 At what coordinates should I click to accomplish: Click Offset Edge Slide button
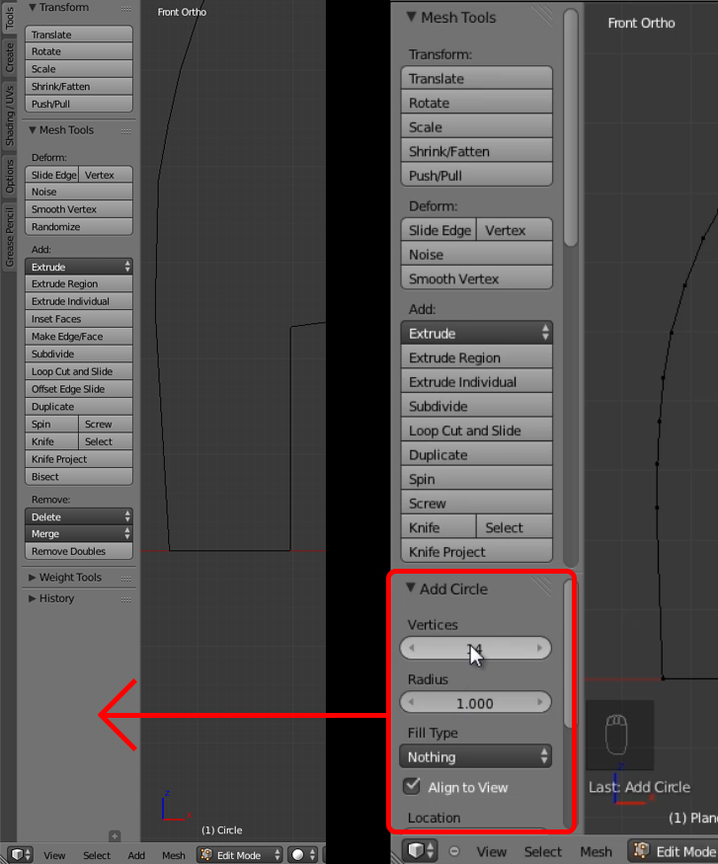79,389
